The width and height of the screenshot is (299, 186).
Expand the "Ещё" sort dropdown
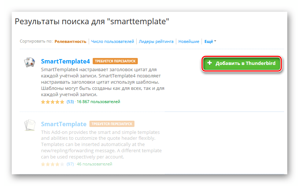point(210,41)
